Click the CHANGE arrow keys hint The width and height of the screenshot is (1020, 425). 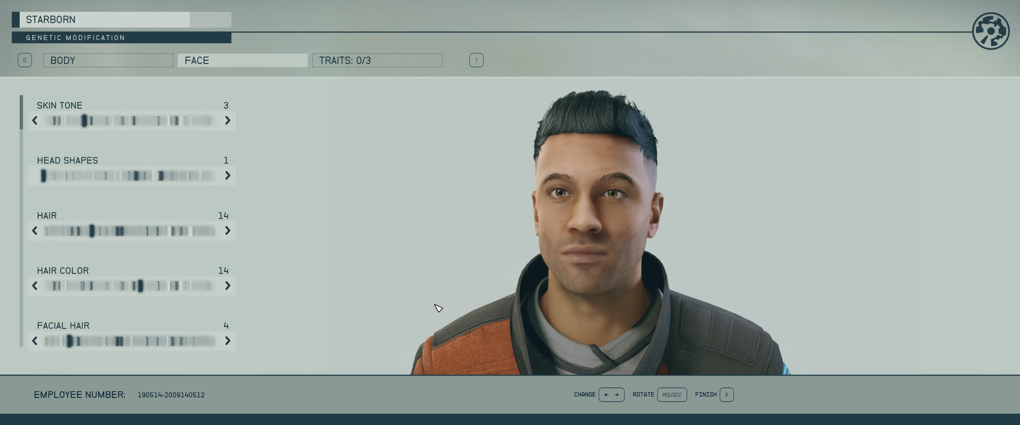coord(611,394)
